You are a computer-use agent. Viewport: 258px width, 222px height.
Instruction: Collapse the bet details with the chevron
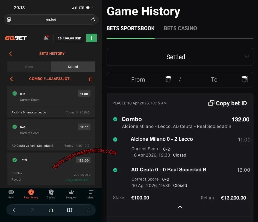(x=180, y=207)
